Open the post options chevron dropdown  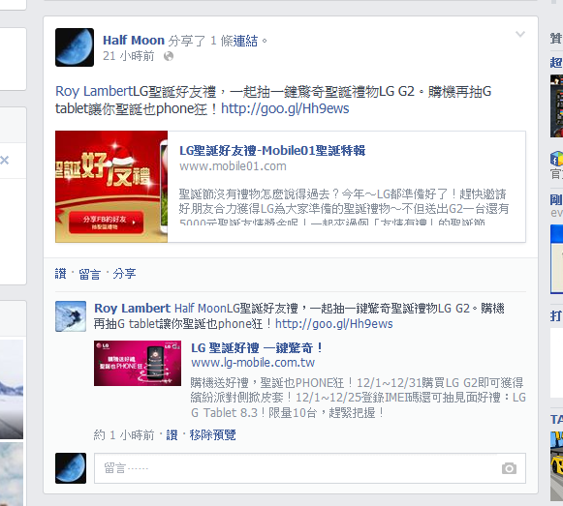520,34
